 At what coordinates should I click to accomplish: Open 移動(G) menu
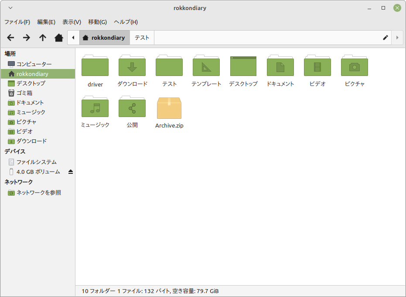[97, 22]
